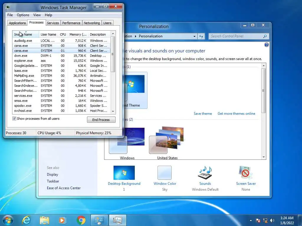Open network tray icon
This screenshot has height=226, width=302.
[x=265, y=220]
